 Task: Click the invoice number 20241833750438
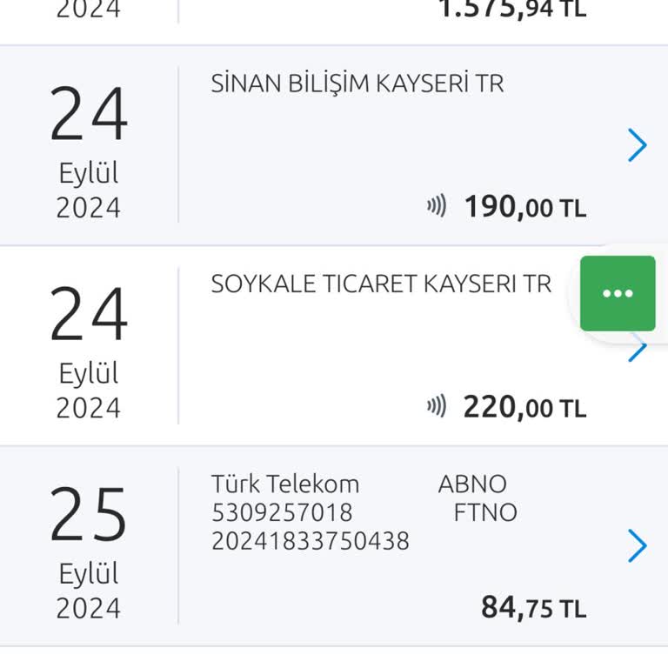(x=311, y=541)
